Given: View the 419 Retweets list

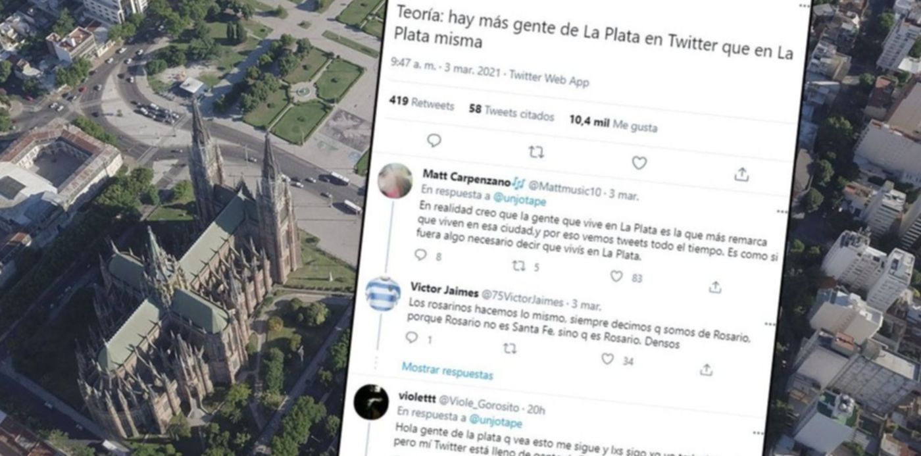Looking at the screenshot, I should (421, 103).
